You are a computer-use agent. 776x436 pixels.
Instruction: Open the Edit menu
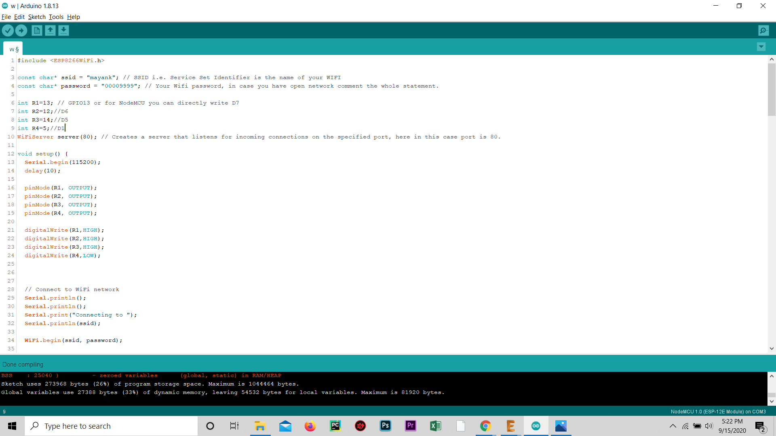pos(19,17)
